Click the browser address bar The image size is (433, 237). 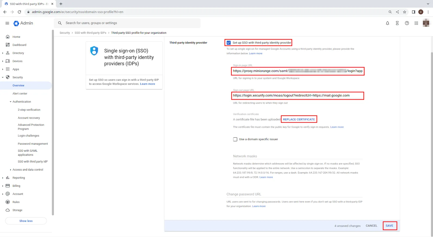(x=206, y=12)
